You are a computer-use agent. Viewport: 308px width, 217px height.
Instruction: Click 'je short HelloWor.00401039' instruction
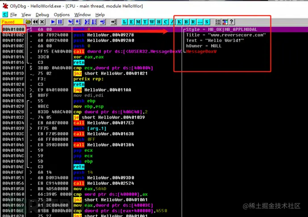point(109,117)
